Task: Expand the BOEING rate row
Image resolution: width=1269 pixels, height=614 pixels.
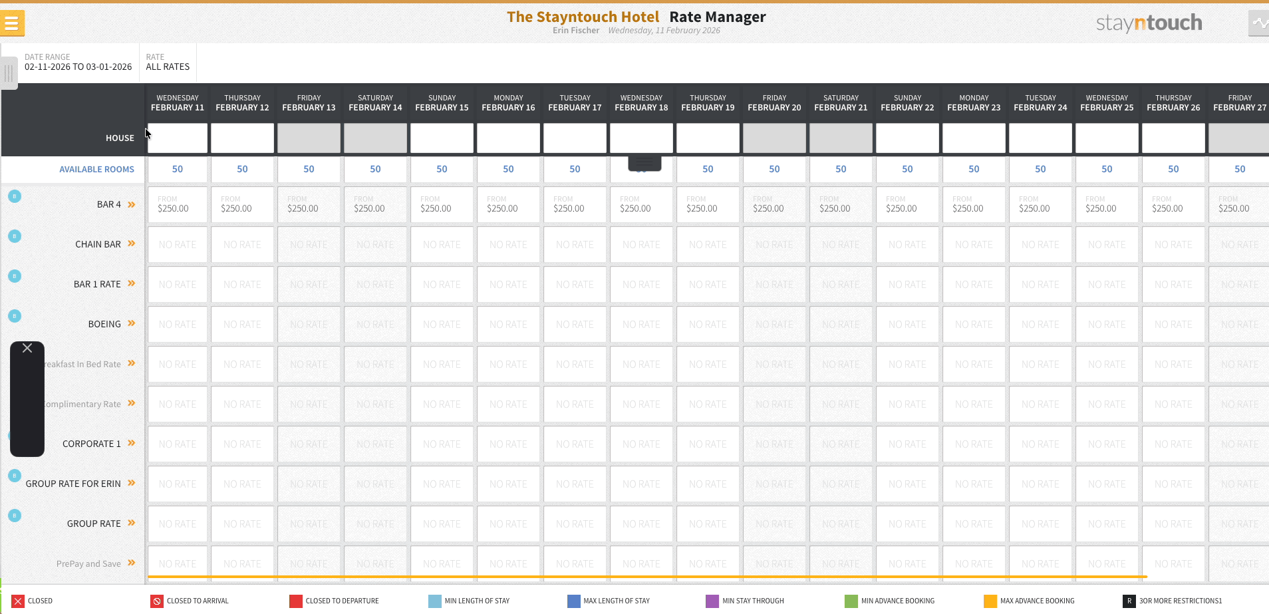Action: click(x=132, y=323)
